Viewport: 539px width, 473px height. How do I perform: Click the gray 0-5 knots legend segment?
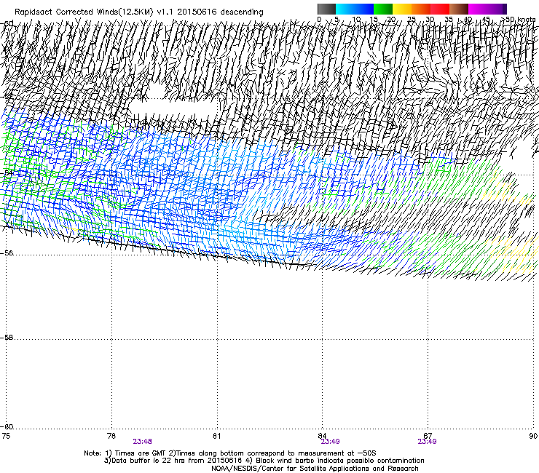(x=326, y=9)
